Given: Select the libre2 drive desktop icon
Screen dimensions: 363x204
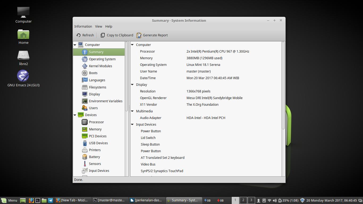Looking at the screenshot, I should coord(23,58).
